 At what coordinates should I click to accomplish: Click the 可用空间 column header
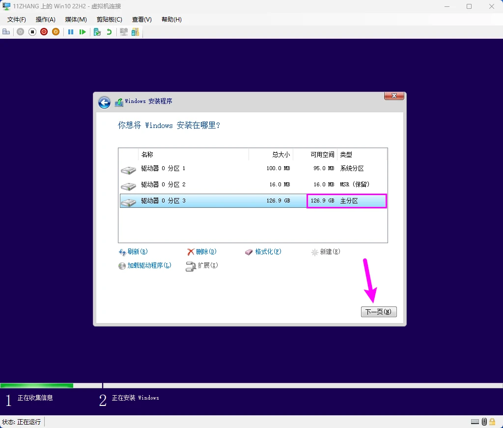coord(315,154)
